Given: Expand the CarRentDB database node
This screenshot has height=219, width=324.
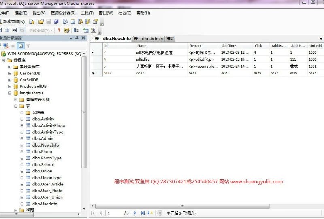Looking at the screenshot, I should (x=9, y=73).
